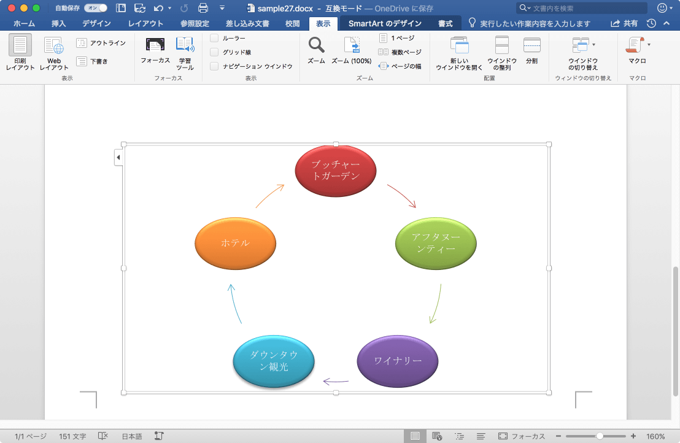This screenshot has height=443, width=680.
Task: Enable the Ruler checkbox
Action: pos(214,38)
